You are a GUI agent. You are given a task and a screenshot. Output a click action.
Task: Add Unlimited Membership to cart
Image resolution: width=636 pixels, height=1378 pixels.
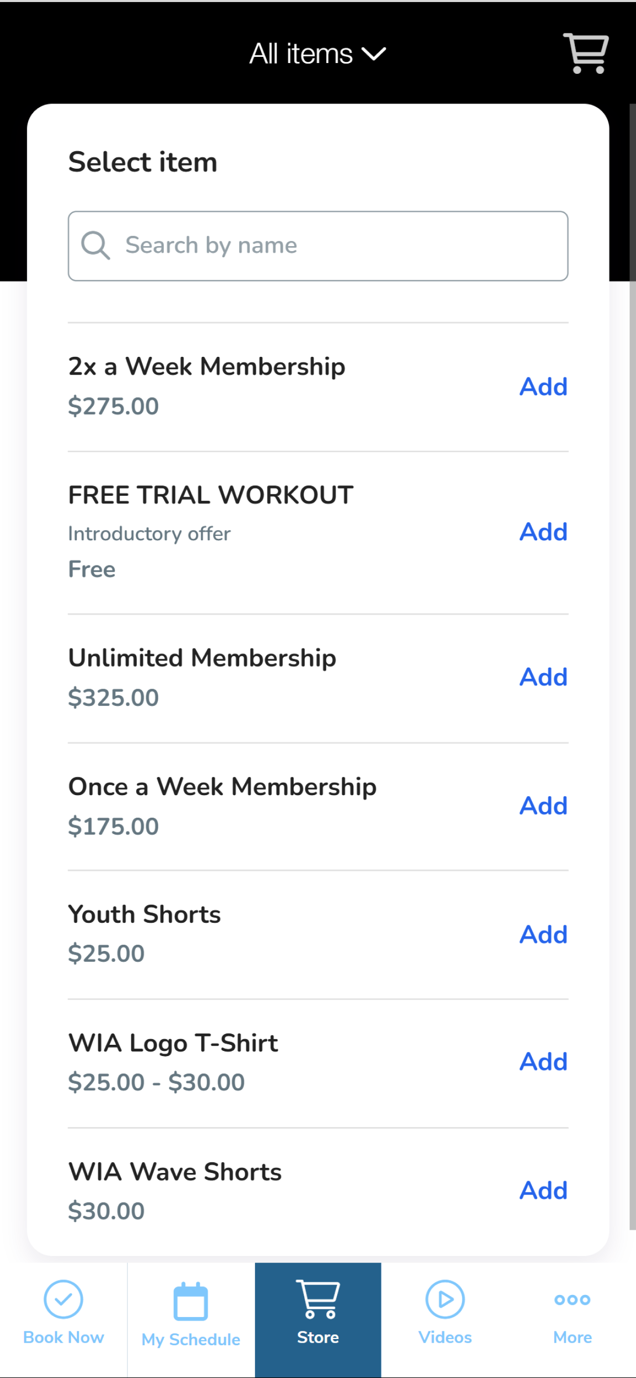[x=543, y=677]
